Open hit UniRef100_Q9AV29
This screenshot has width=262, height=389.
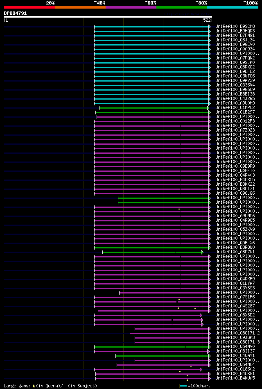(235, 81)
